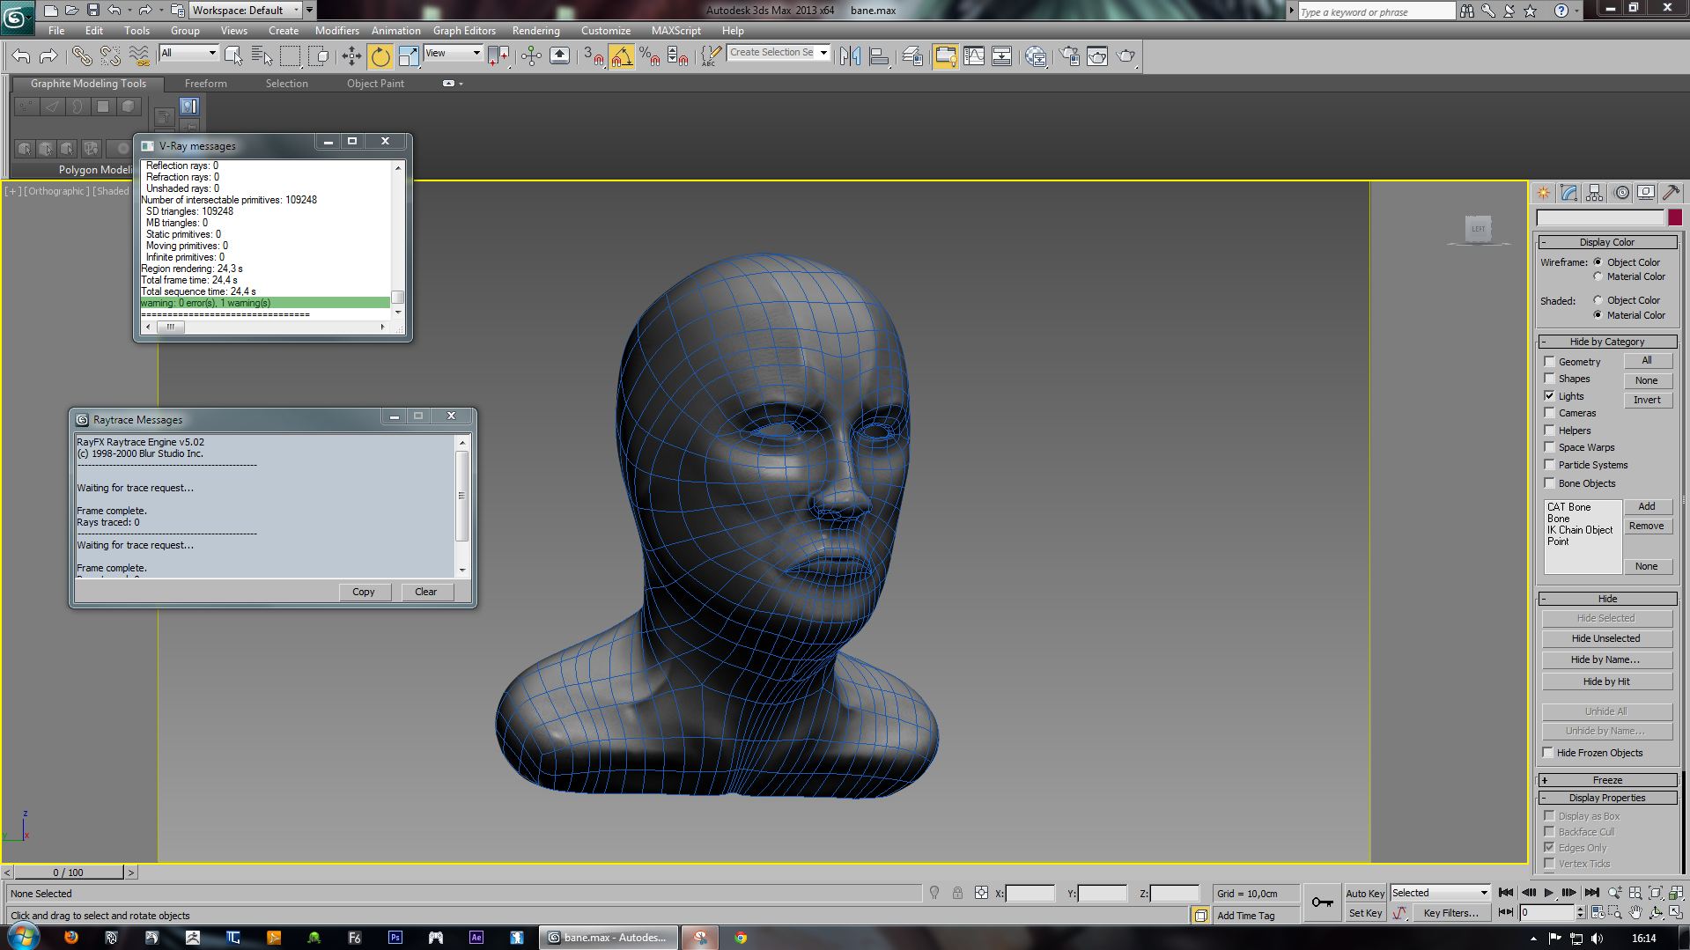Open Google Chrome from the taskbar

pyautogui.click(x=741, y=938)
